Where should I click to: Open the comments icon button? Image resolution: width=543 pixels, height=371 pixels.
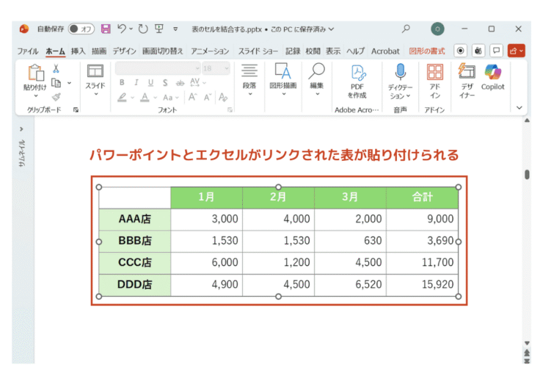(496, 51)
